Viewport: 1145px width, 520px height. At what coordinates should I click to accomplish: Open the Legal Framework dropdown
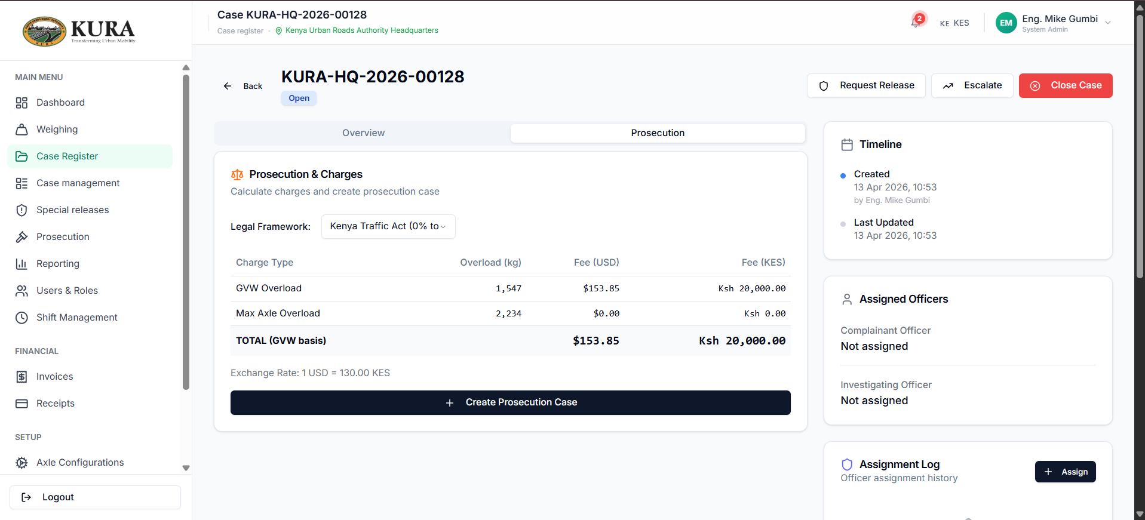pyautogui.click(x=388, y=226)
